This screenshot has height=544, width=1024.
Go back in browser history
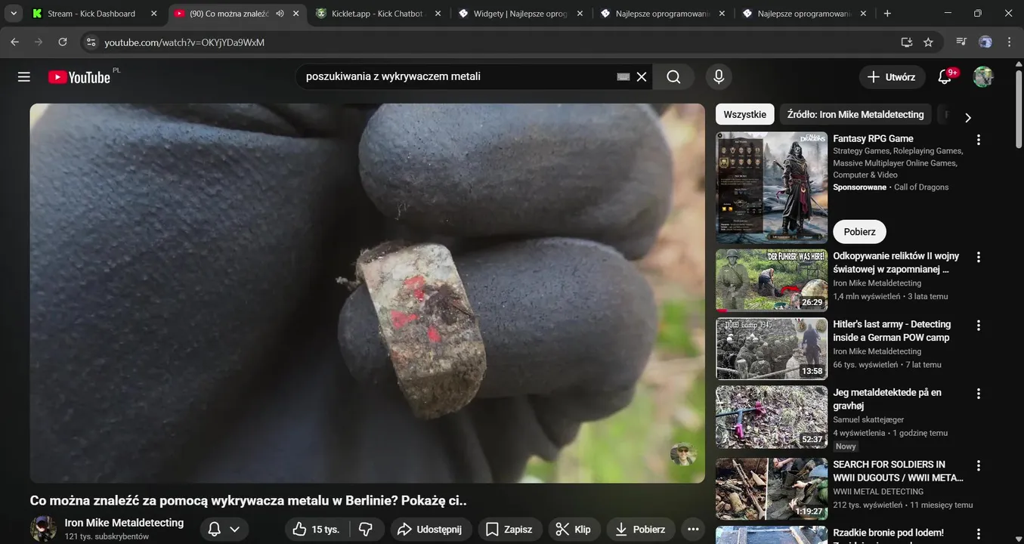(x=14, y=42)
